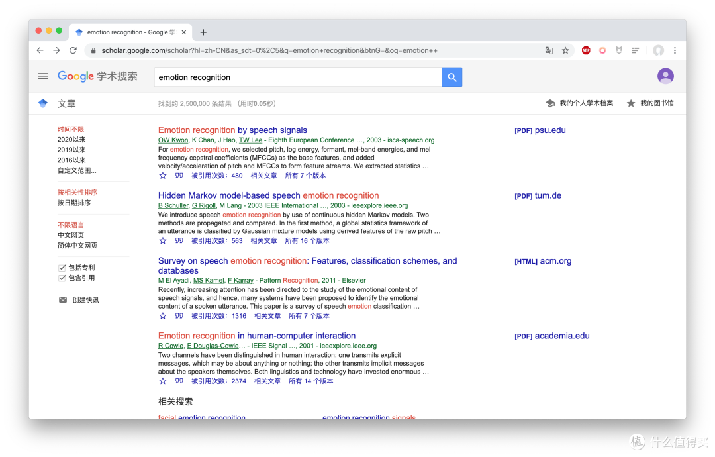The image size is (715, 457).
Task: Open the translate page icon
Action: click(549, 50)
